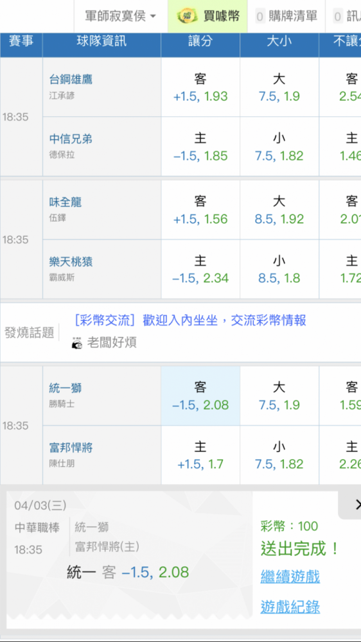The image size is (361, 642).
Task: Deselect 統一獅 客 -1.5, 2.08 cell
Action: click(200, 396)
